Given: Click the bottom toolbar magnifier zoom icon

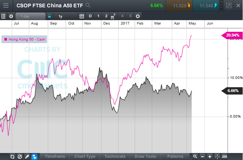Looking at the screenshot, I should point(195,157).
